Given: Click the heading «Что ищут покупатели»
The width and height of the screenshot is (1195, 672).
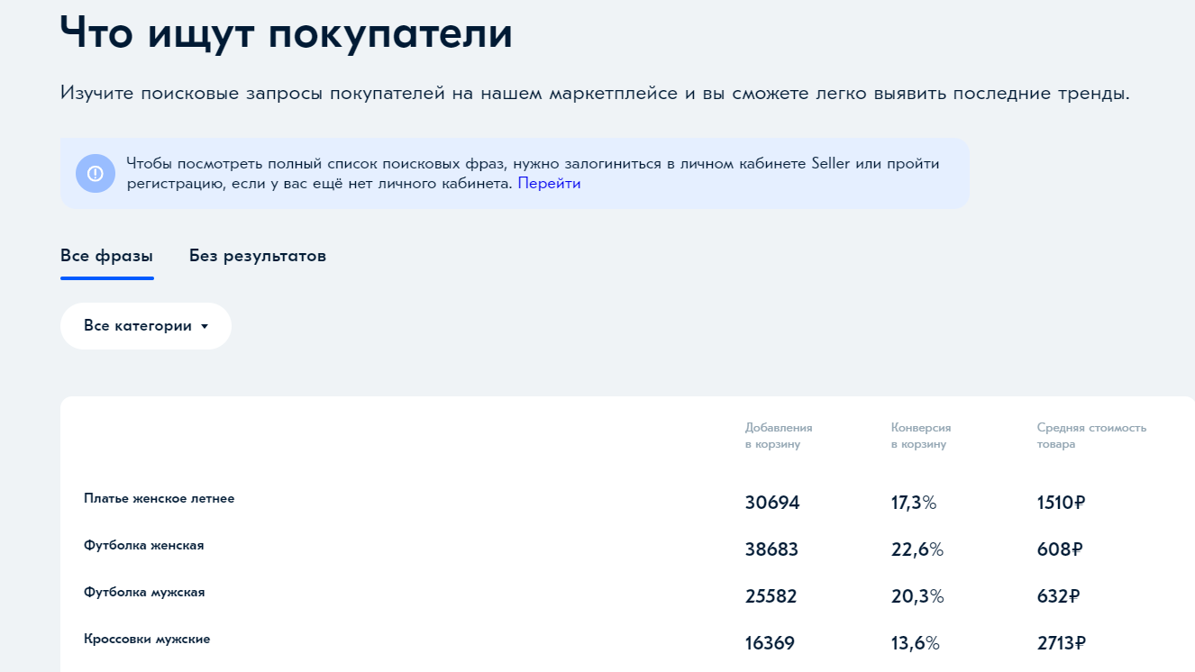Looking at the screenshot, I should pyautogui.click(x=285, y=33).
